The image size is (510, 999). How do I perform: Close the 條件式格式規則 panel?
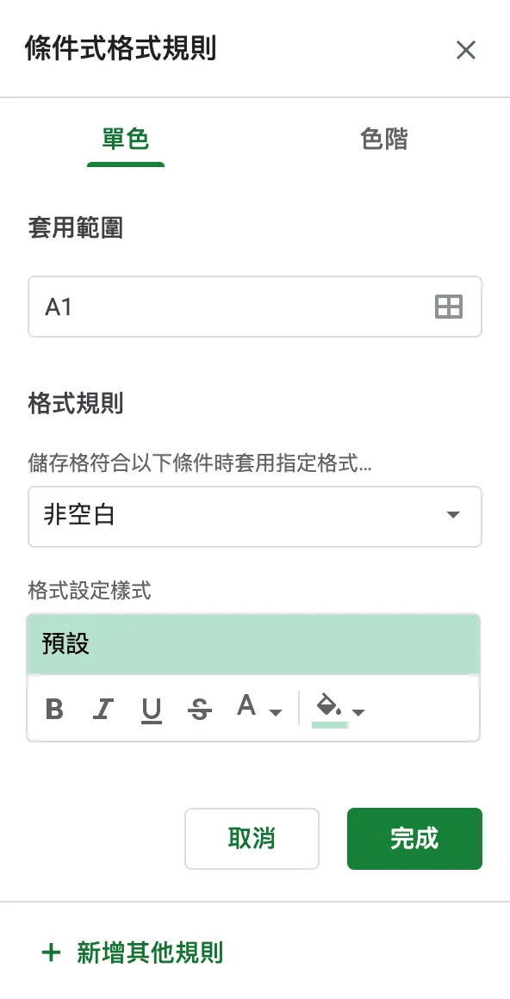pyautogui.click(x=466, y=50)
